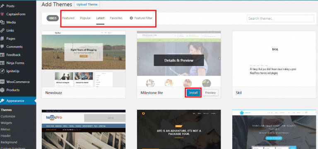Switch to the Featured tab

68,18
